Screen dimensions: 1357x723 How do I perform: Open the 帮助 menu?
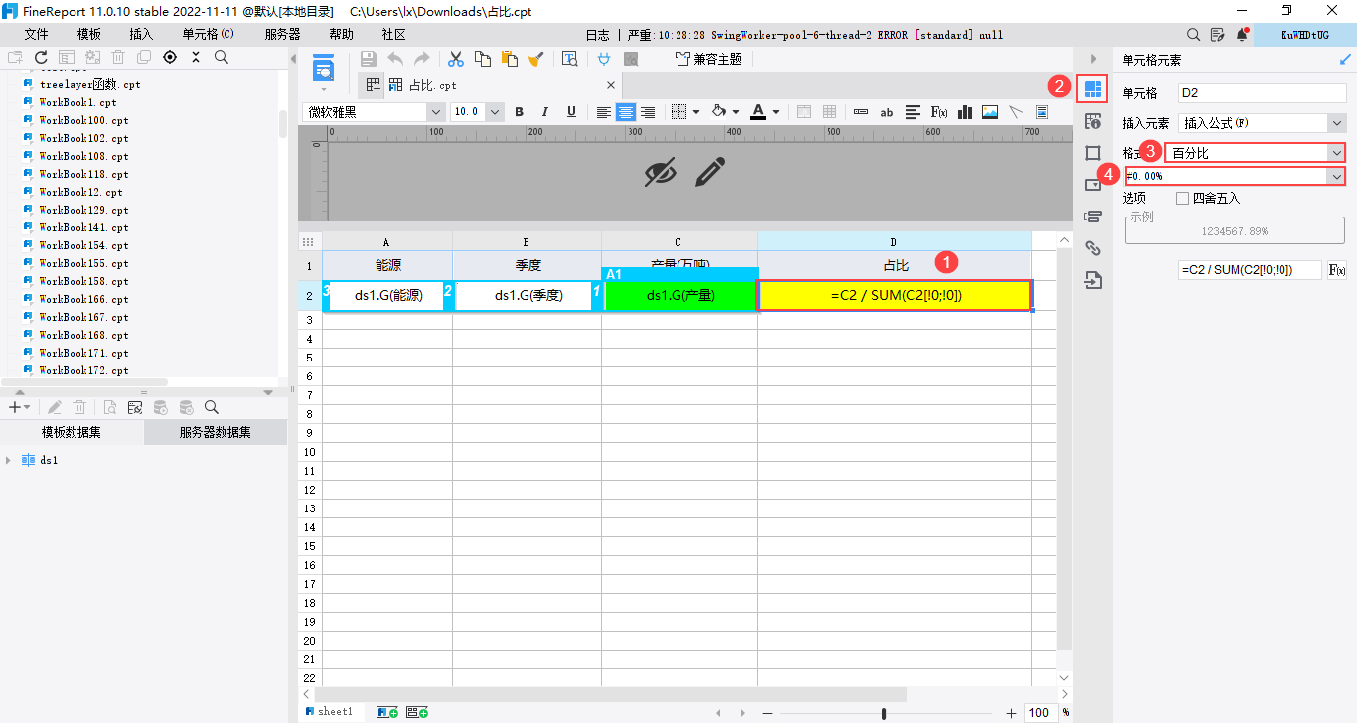coord(341,34)
